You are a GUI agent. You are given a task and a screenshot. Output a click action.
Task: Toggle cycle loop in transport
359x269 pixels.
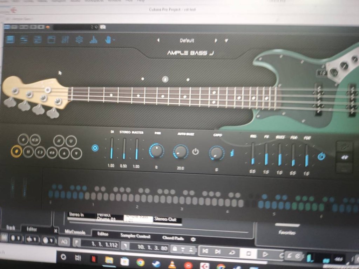pyautogui.click(x=232, y=252)
